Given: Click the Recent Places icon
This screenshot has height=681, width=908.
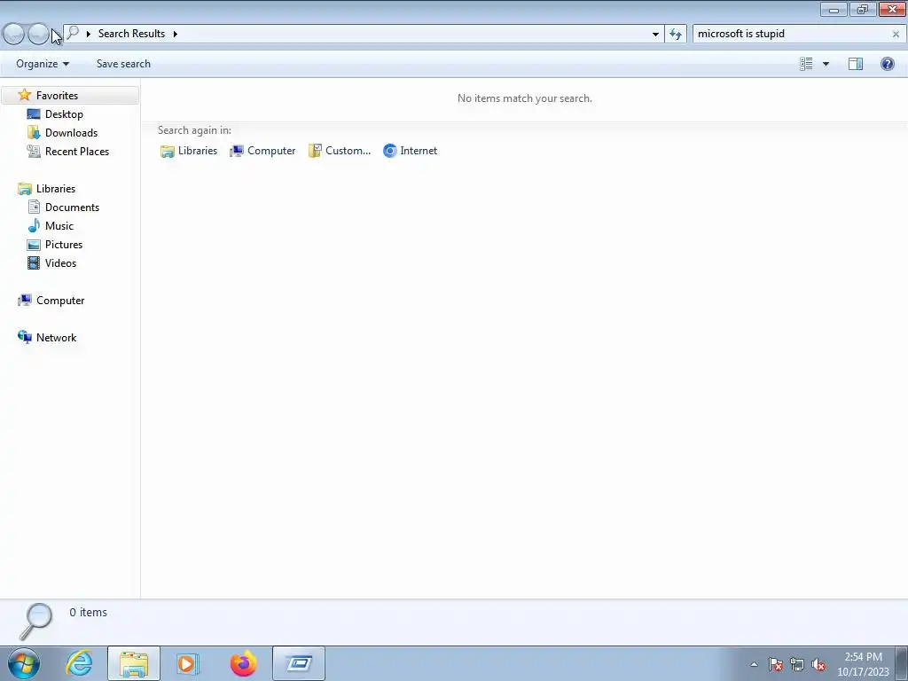Looking at the screenshot, I should [34, 151].
